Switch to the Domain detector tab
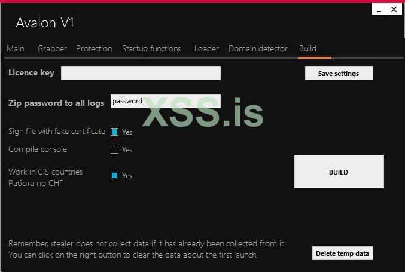The height and width of the screenshot is (272, 405). (258, 48)
